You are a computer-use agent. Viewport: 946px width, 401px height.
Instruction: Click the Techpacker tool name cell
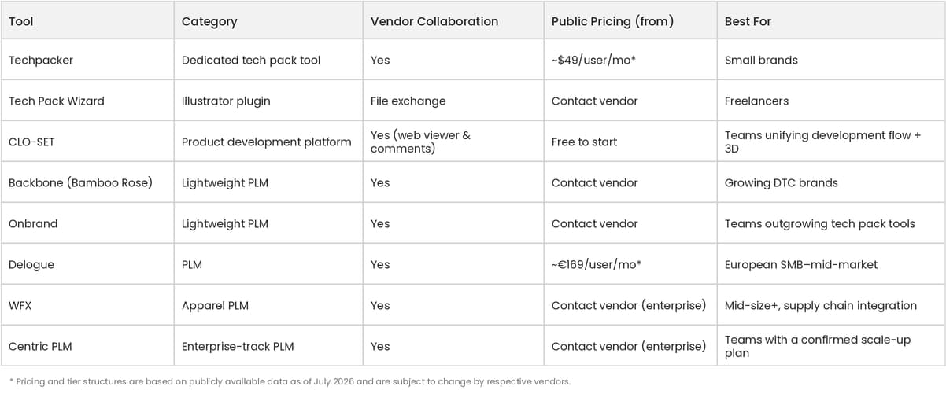coord(87,60)
